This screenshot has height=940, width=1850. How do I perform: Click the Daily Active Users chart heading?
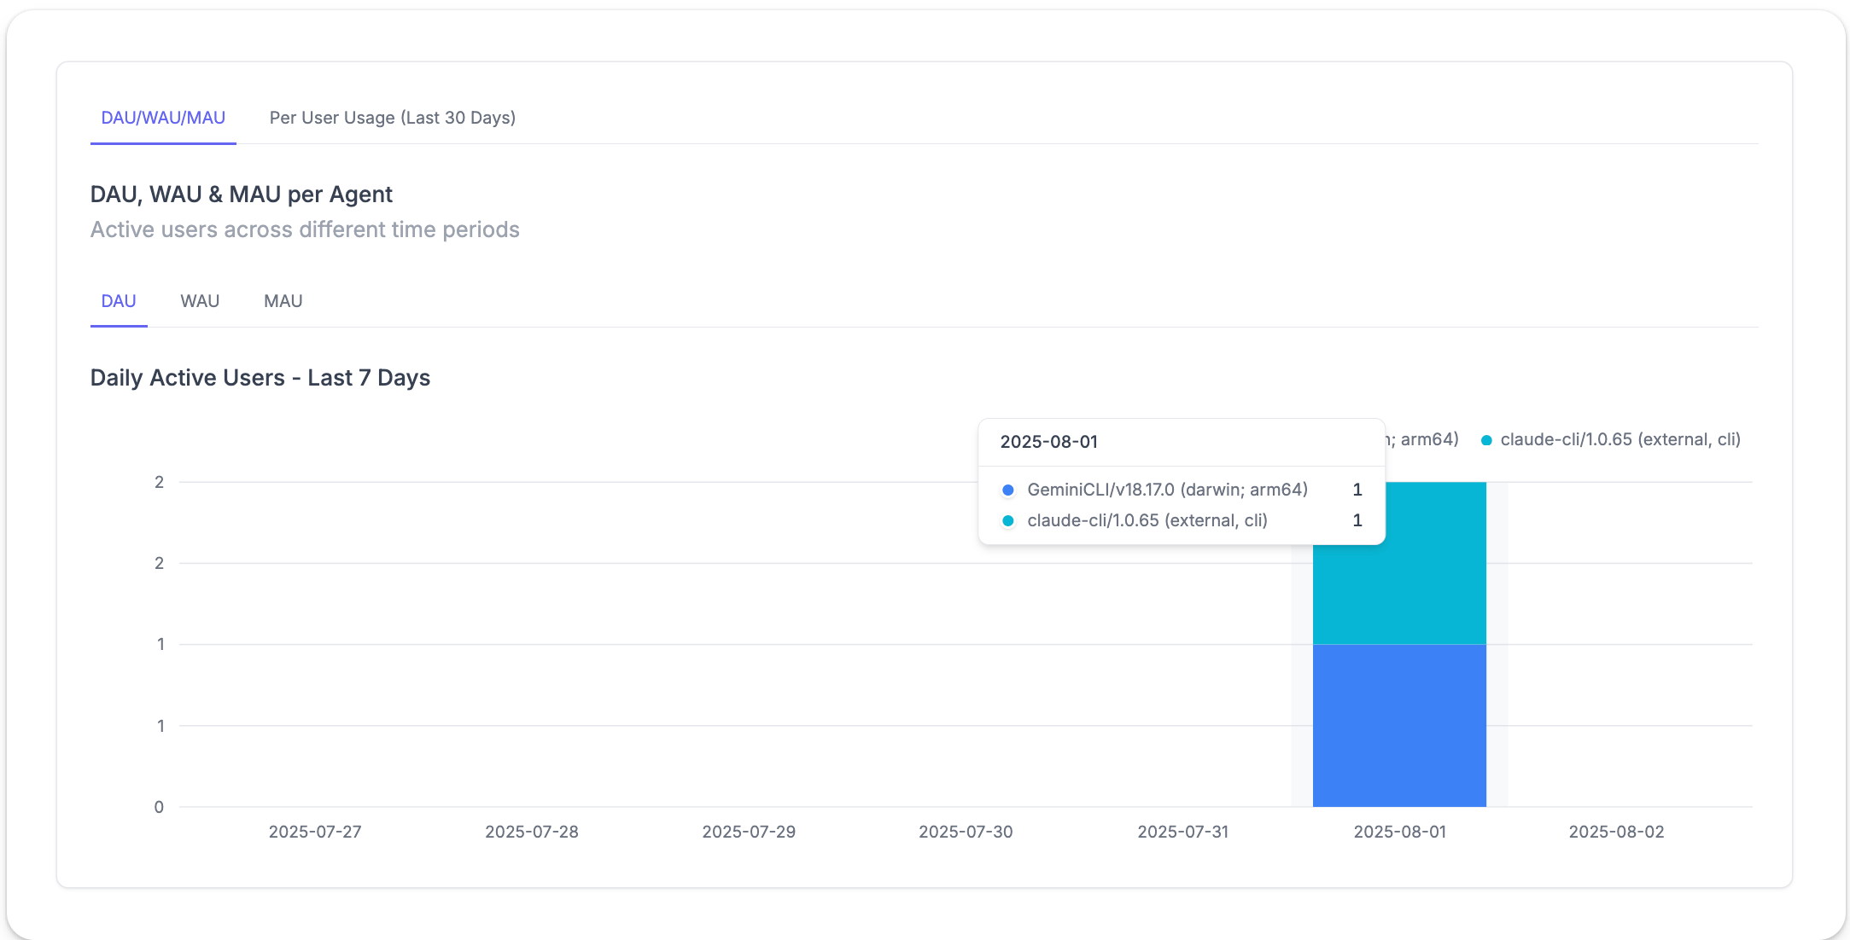[x=260, y=378]
